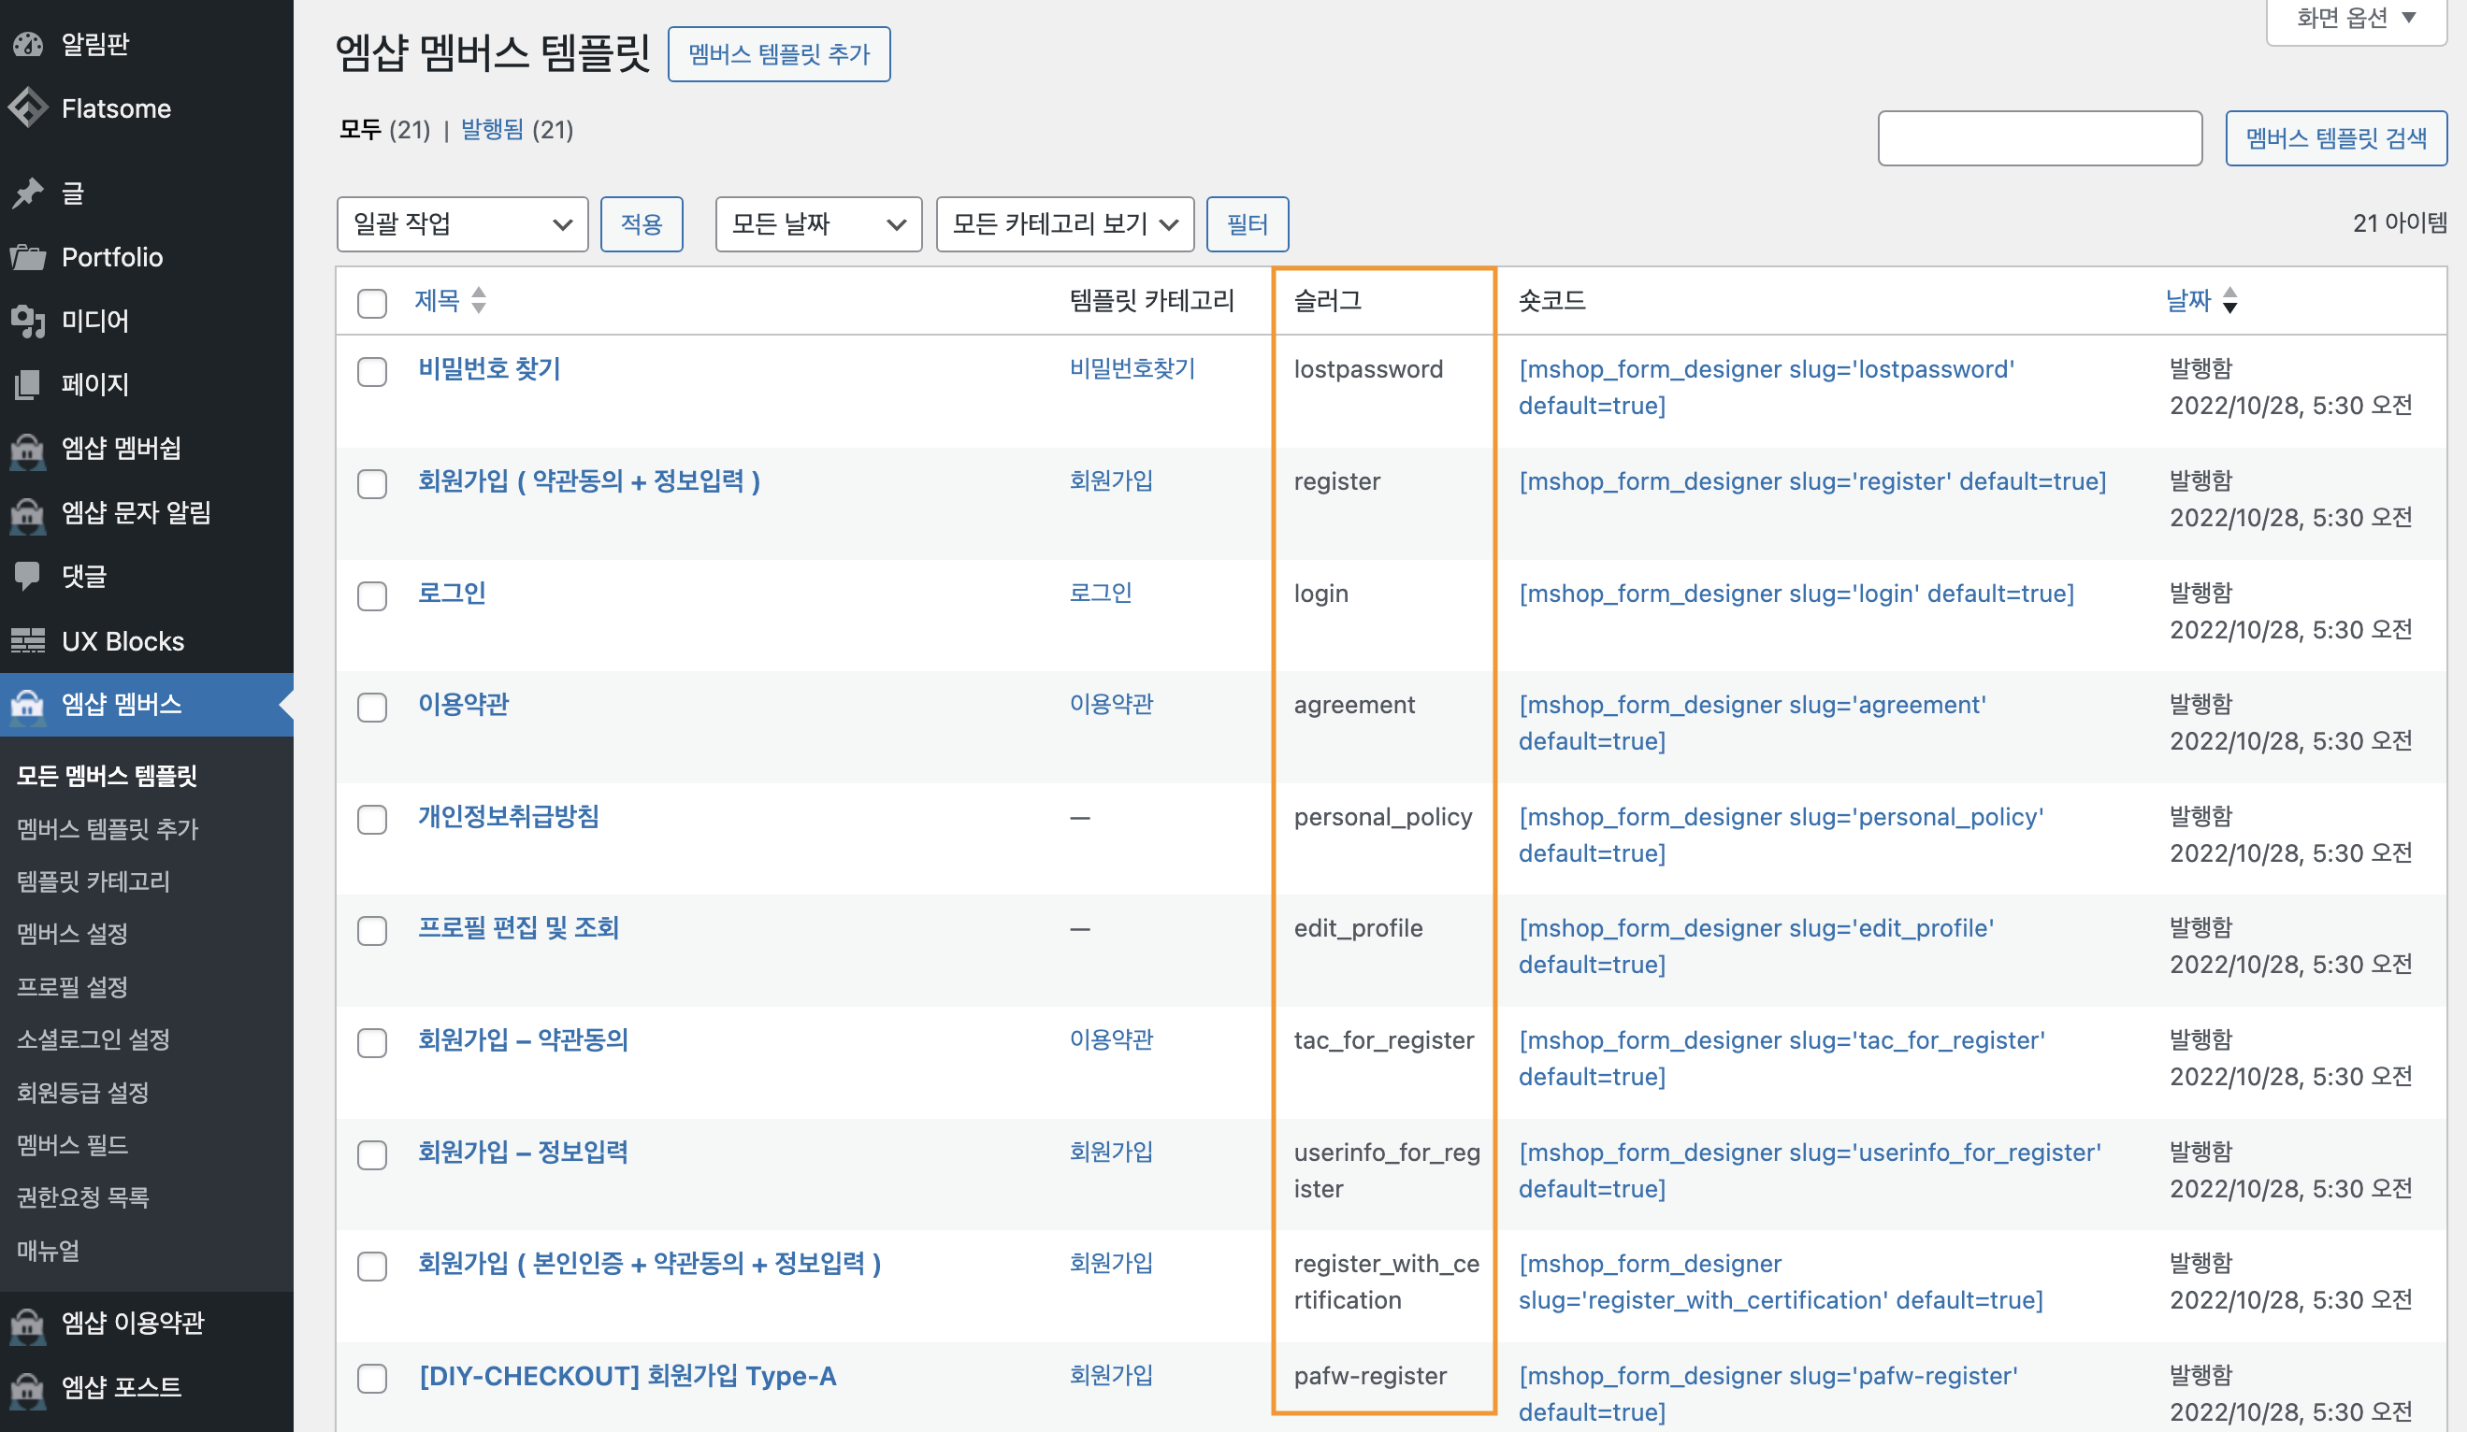Click the Flatsome diamond logo icon

[27, 107]
